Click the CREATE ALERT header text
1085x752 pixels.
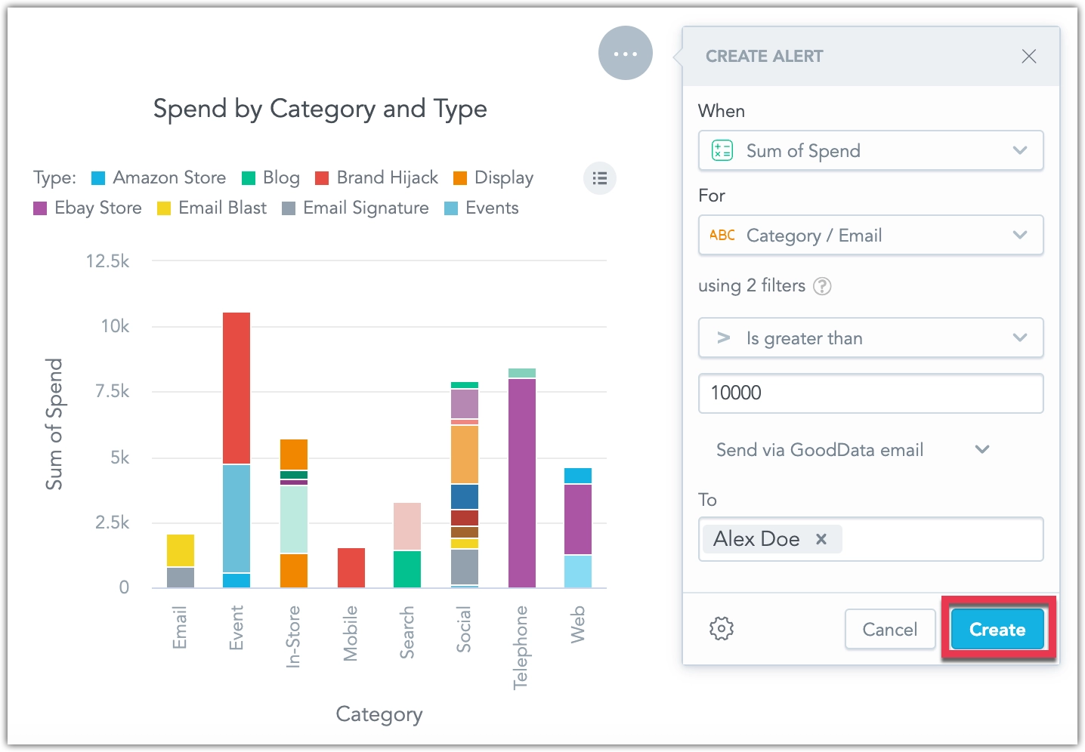point(765,56)
